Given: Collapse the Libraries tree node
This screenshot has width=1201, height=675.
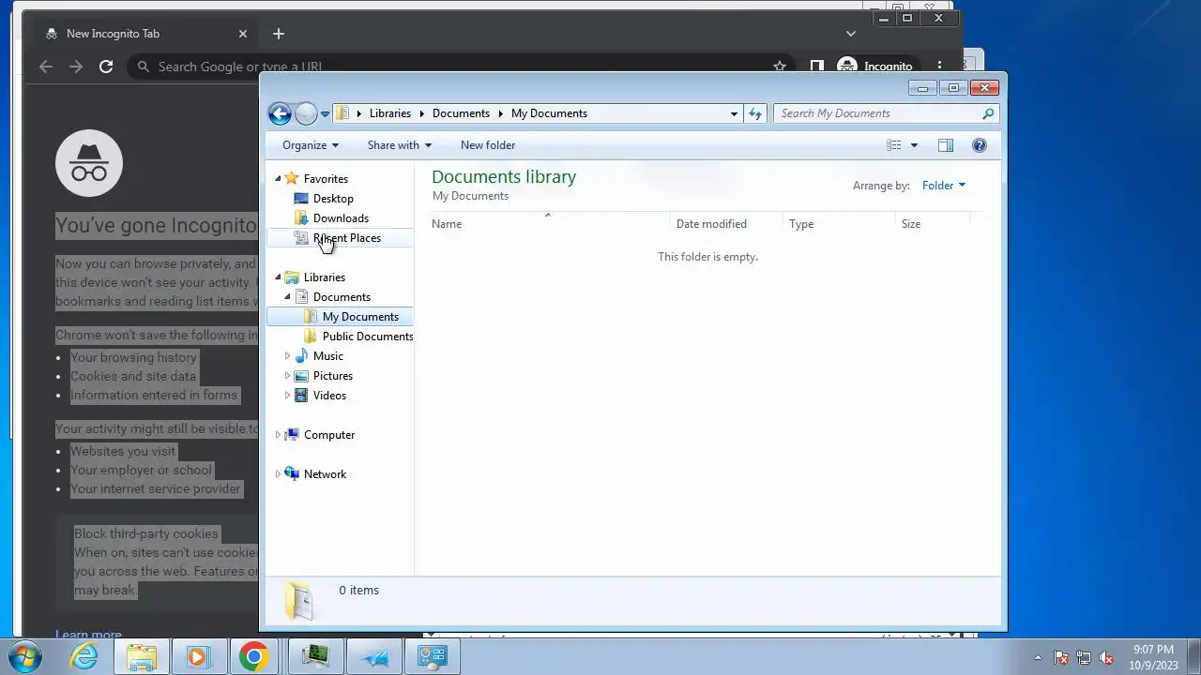Looking at the screenshot, I should click(278, 277).
